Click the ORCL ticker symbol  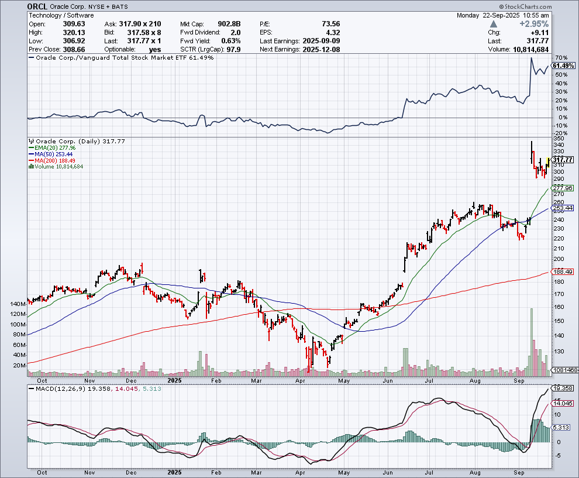point(38,6)
